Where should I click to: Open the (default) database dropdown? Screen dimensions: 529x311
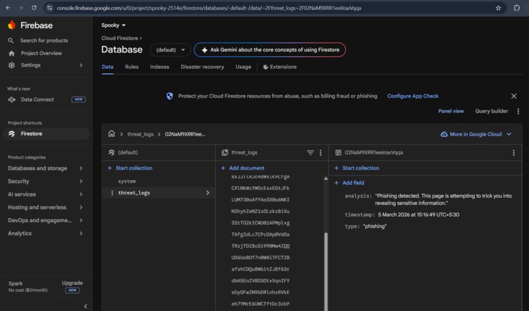171,50
